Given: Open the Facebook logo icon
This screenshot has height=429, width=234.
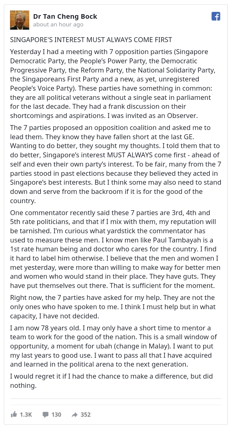Looking at the screenshot, I should [x=216, y=16].
